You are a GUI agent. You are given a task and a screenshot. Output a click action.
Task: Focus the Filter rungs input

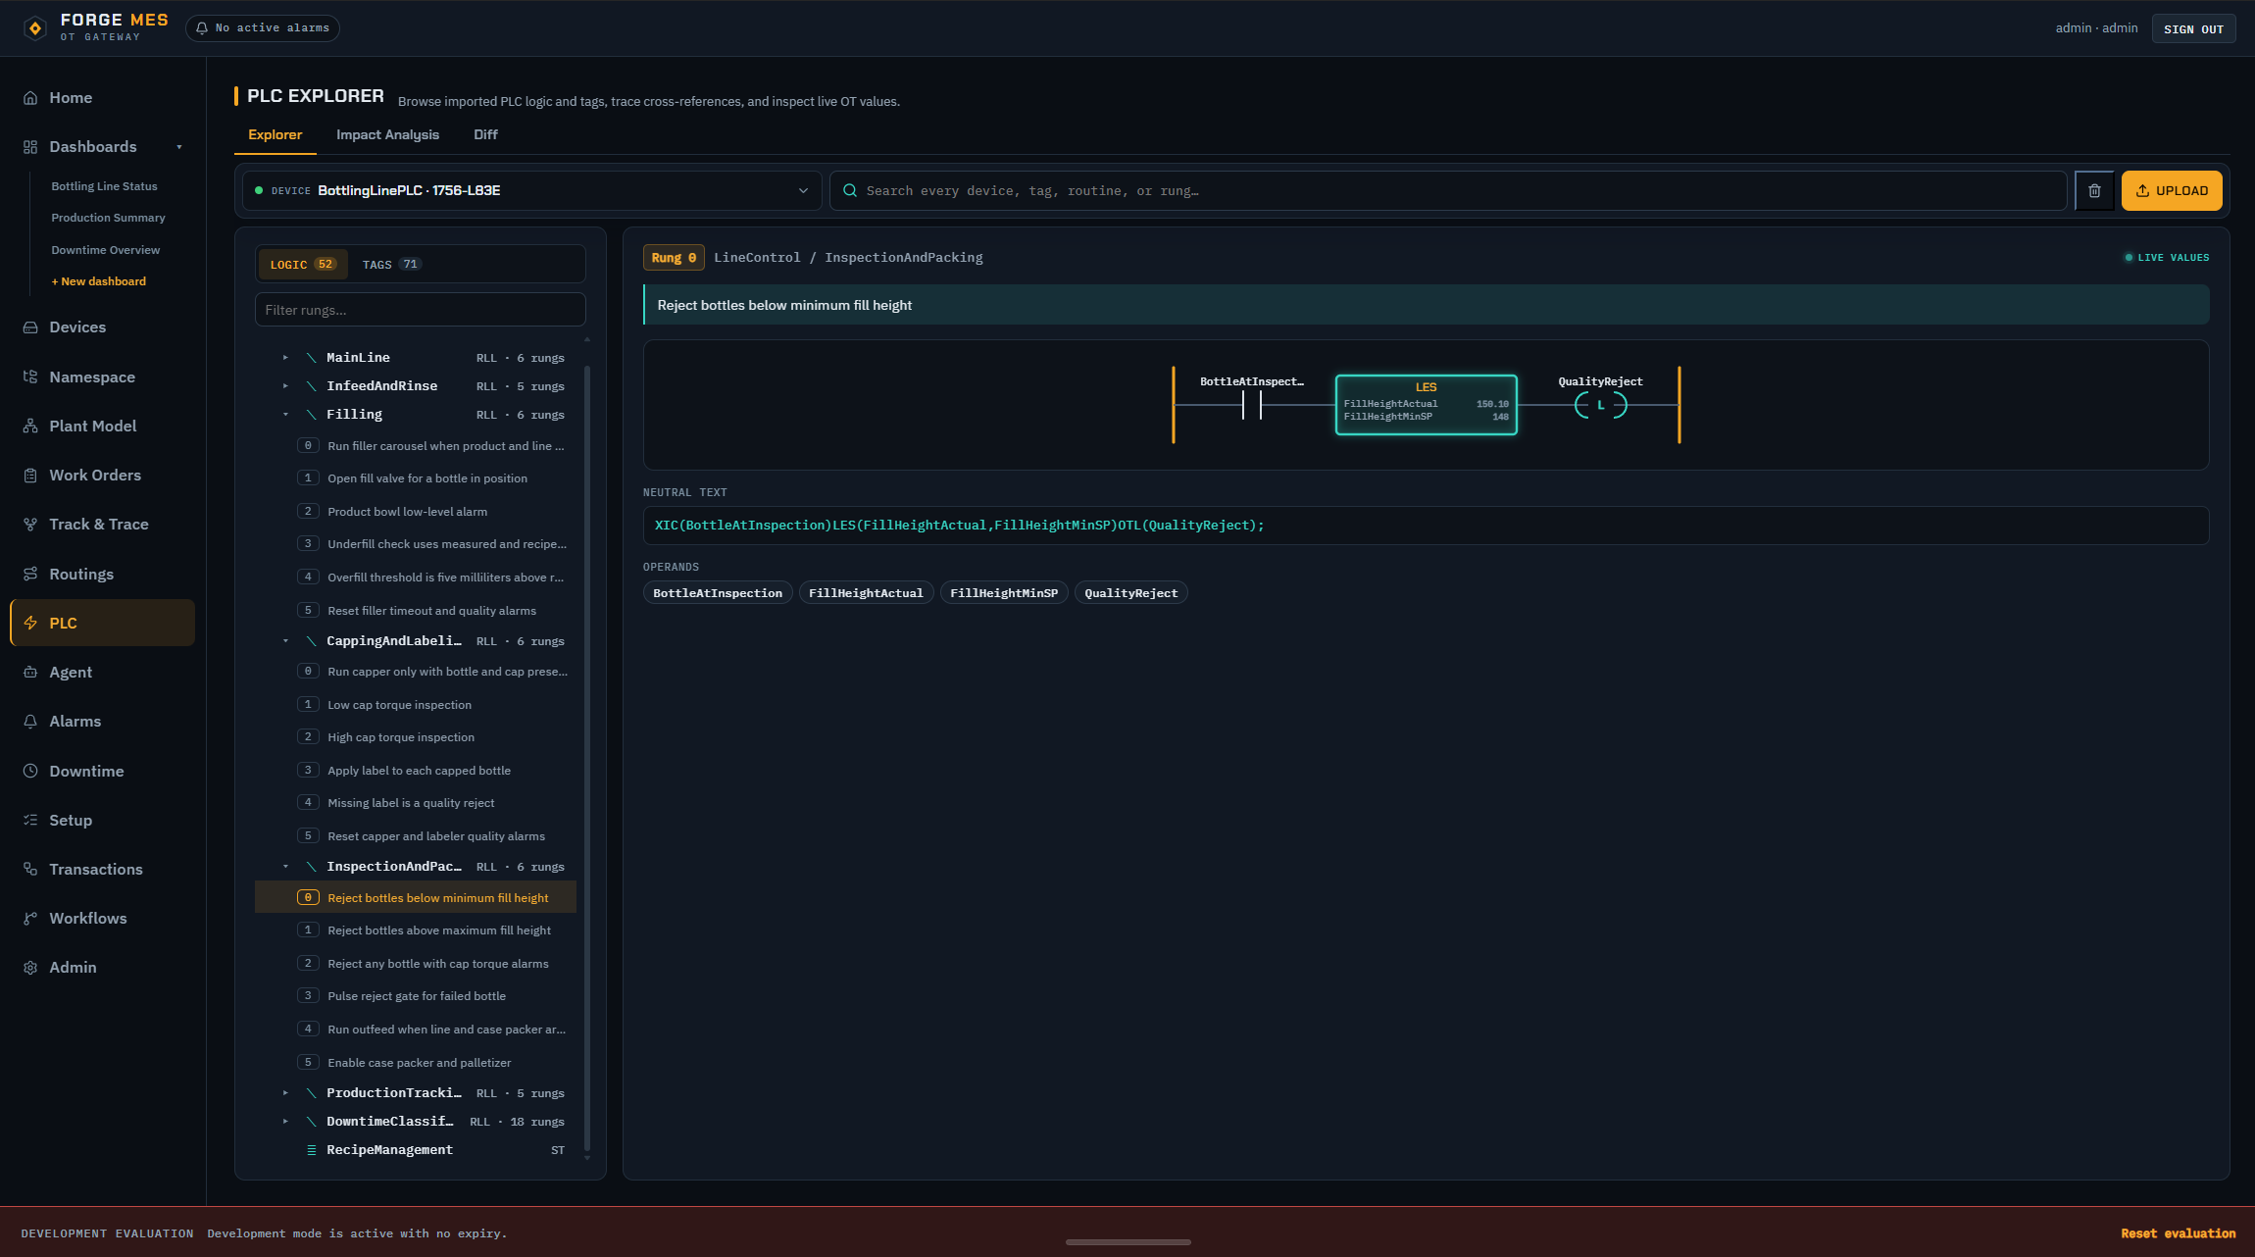coord(420,310)
